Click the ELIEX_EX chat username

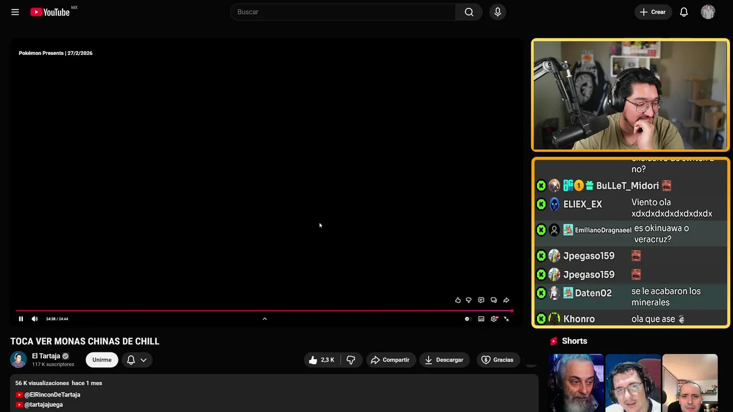click(582, 204)
